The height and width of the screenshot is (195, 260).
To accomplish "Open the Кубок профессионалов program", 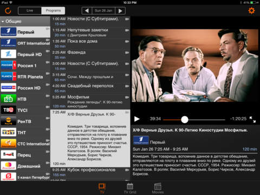I will [90, 172].
